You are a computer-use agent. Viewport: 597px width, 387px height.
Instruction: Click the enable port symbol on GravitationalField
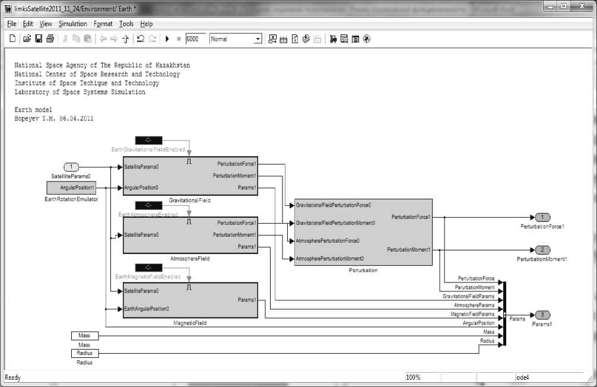[189, 161]
